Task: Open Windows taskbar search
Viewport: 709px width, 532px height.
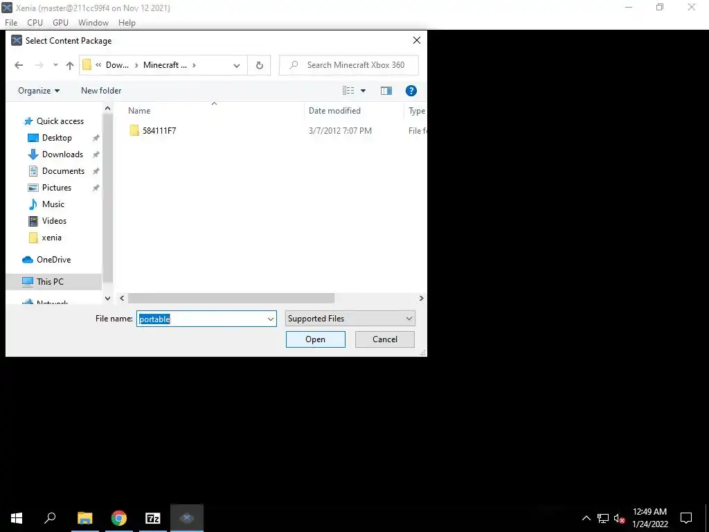Action: coord(50,518)
